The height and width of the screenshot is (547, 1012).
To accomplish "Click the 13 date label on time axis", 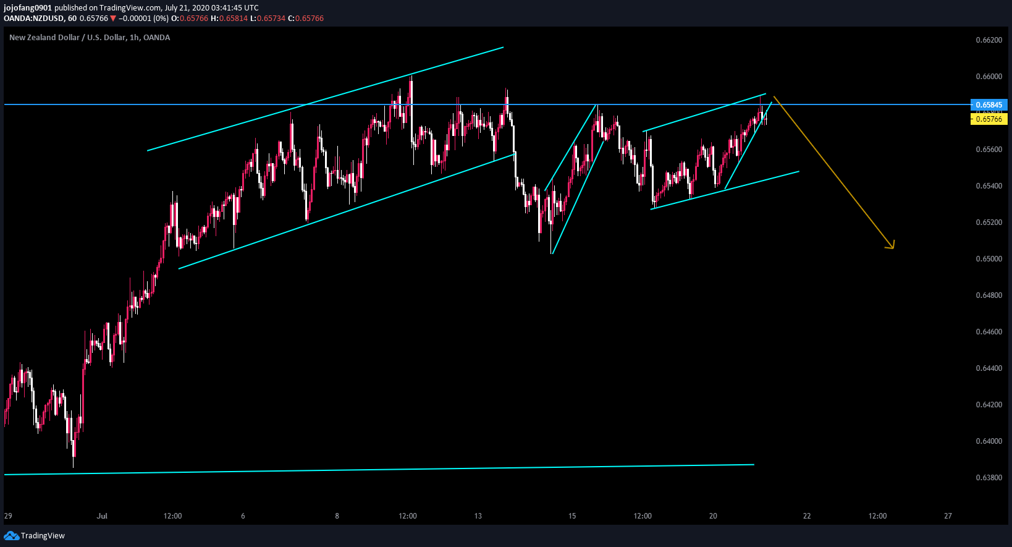I will [478, 516].
